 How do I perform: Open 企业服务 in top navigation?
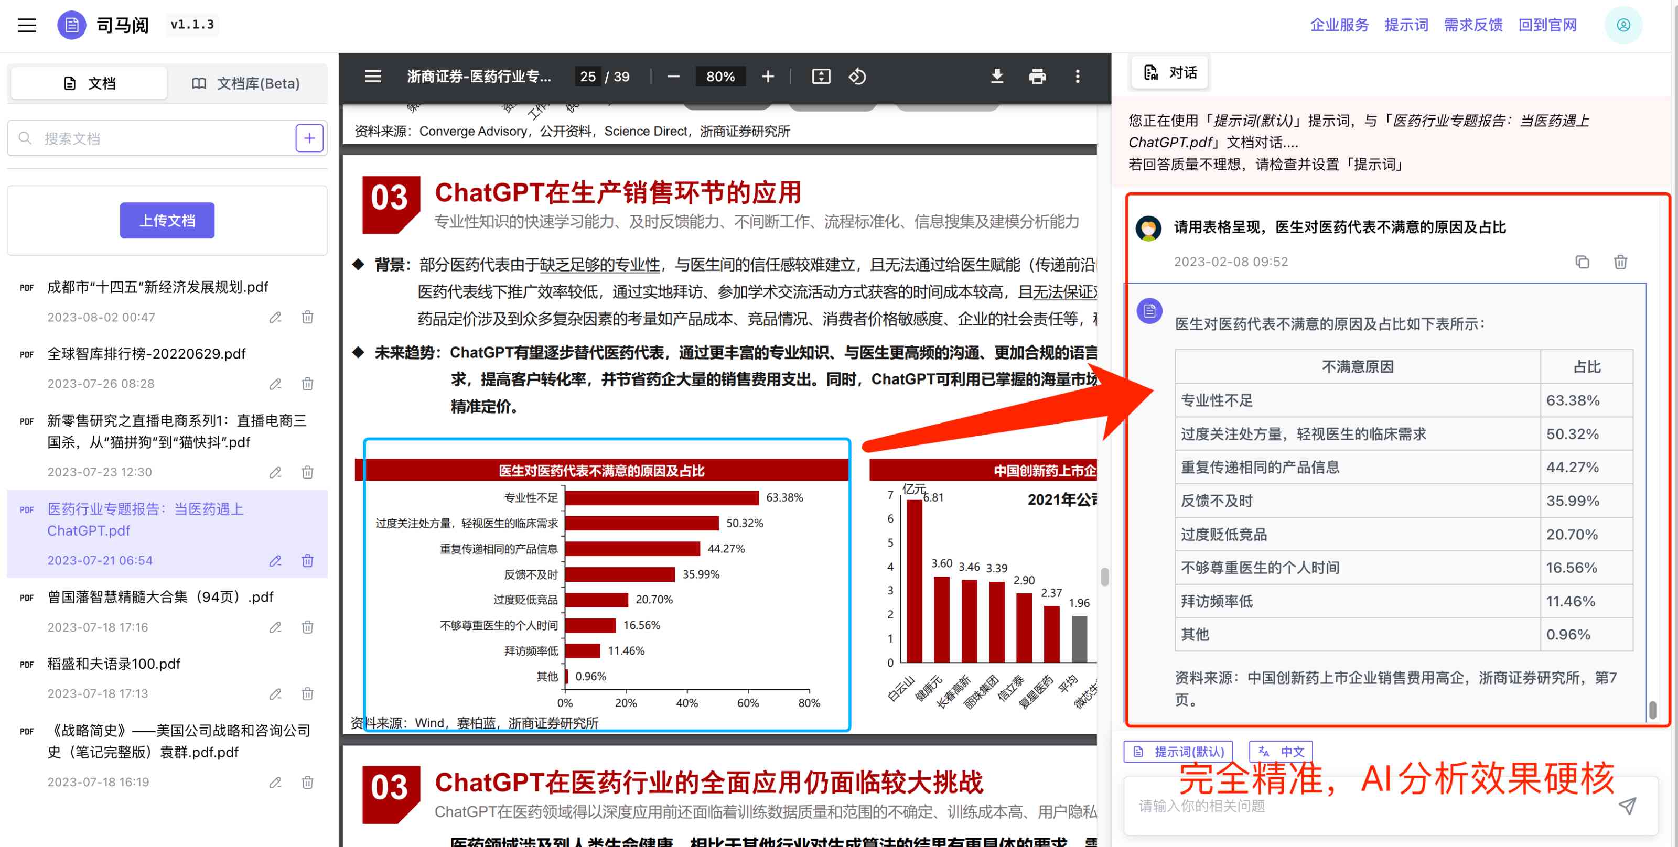(1339, 25)
